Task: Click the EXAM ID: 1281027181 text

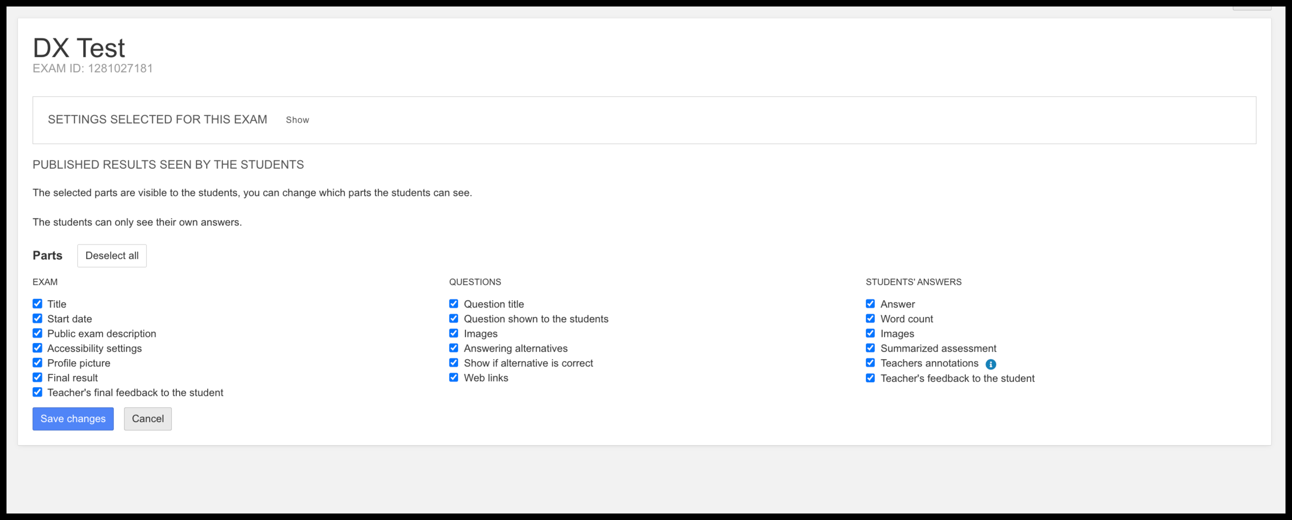Action: (93, 68)
